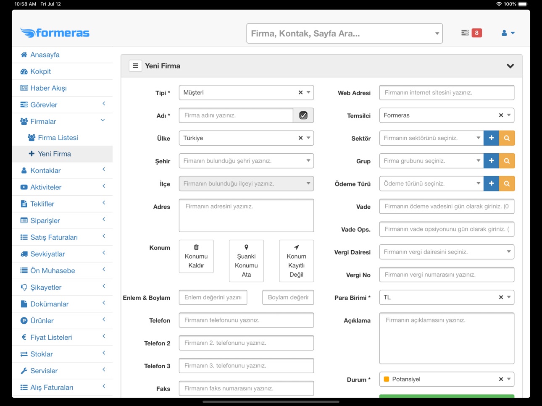
Task: Add a new Sektör with plus button
Action: point(491,138)
